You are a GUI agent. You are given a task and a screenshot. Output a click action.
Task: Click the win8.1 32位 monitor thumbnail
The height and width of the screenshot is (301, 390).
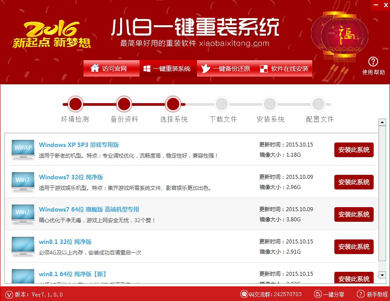[23, 245]
